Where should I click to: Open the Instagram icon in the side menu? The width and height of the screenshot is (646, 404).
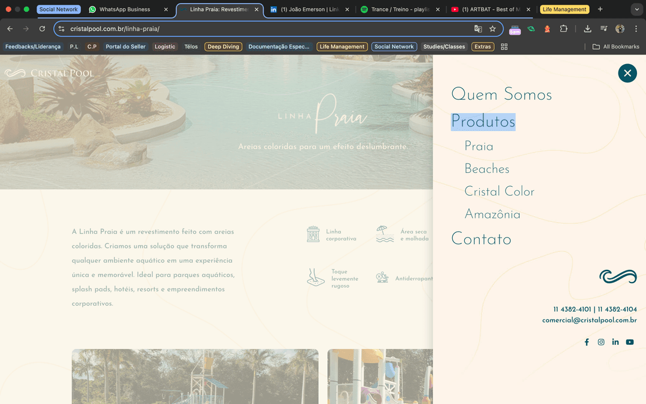(601, 342)
